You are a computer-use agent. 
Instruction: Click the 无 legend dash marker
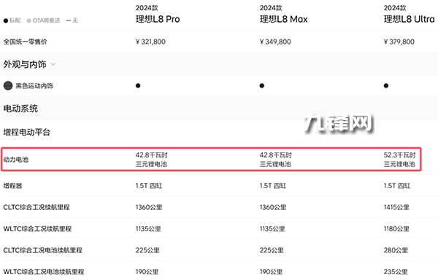click(x=68, y=20)
